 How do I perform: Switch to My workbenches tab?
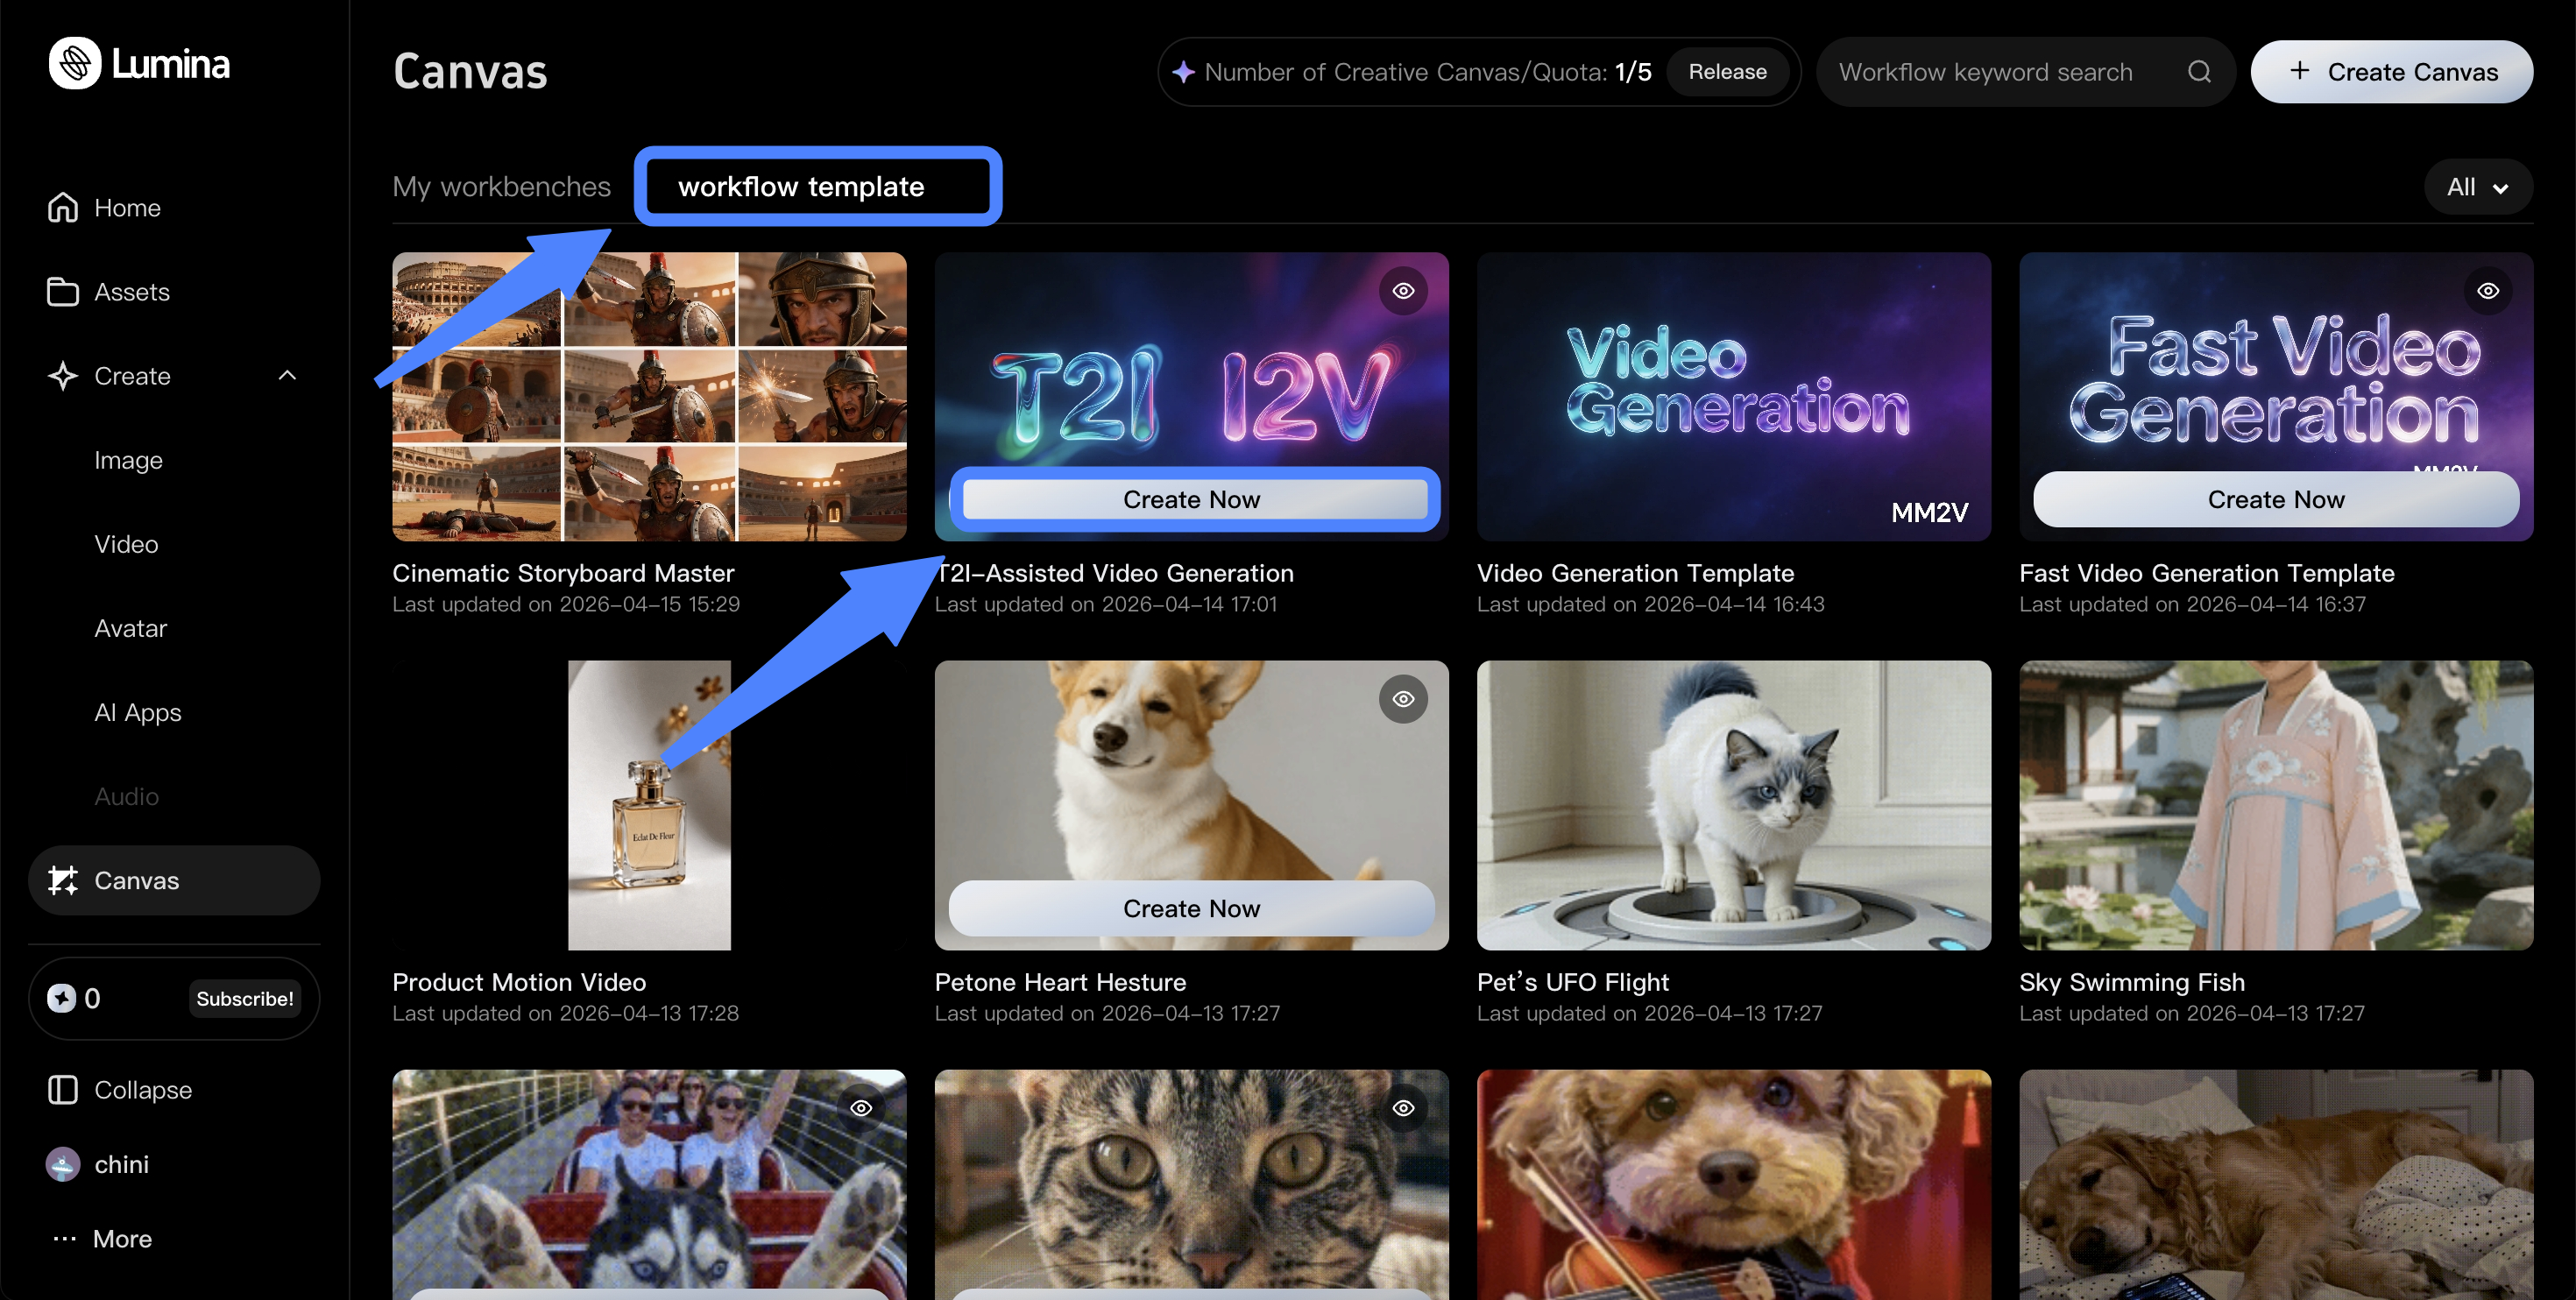(501, 186)
